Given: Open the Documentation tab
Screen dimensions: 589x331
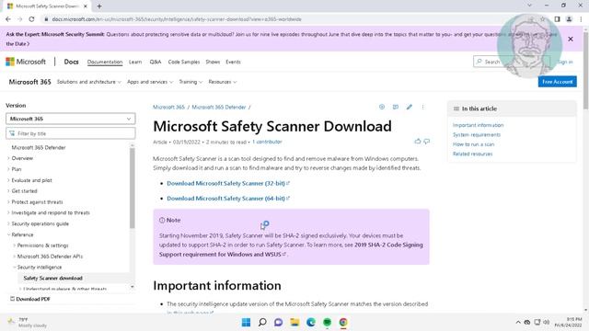Looking at the screenshot, I should (105, 62).
